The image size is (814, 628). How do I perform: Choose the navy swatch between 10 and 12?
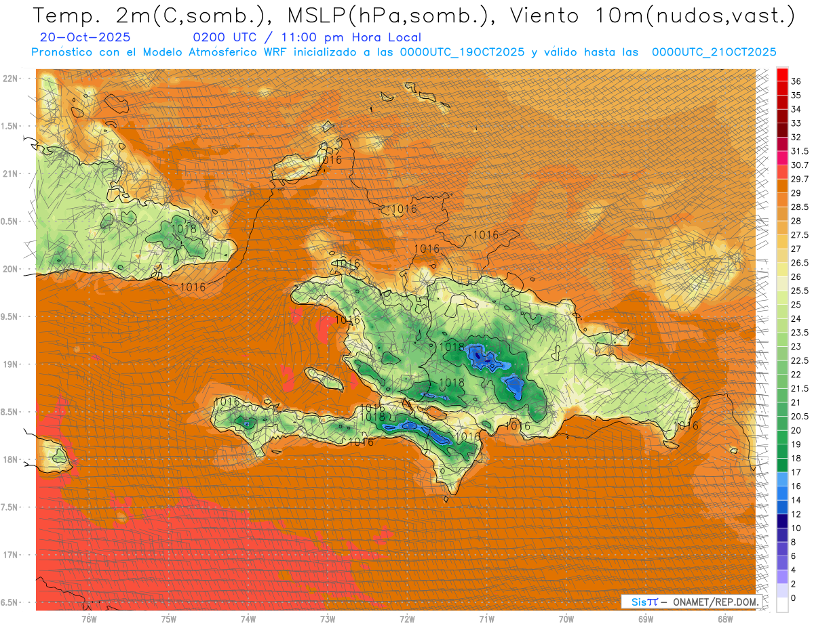(782, 522)
